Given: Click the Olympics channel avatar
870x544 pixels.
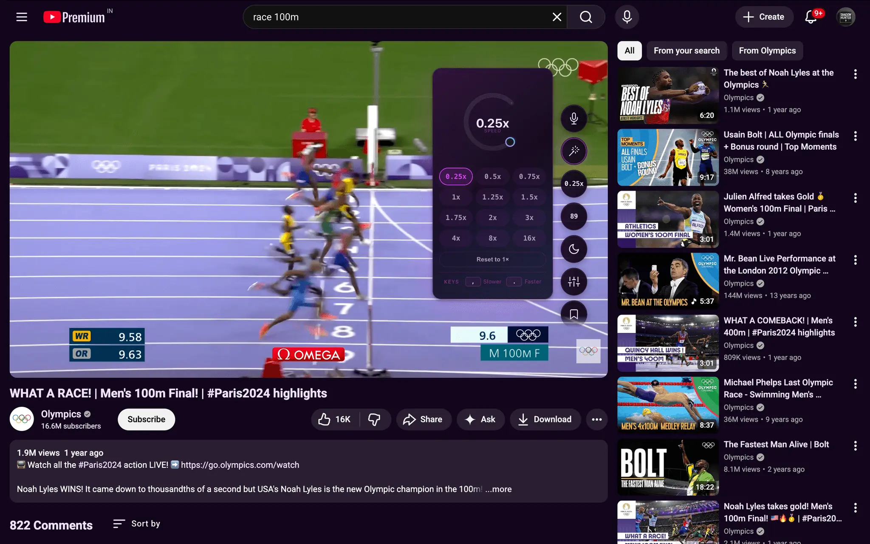Looking at the screenshot, I should [22, 419].
